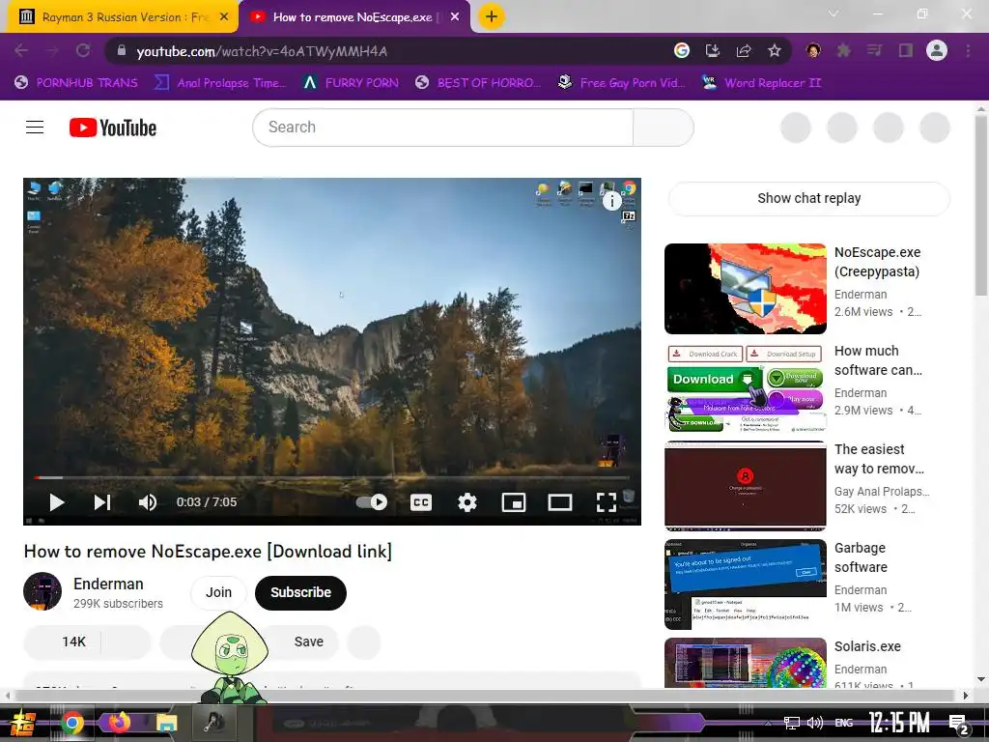Reload the current page
The image size is (989, 742).
(83, 50)
